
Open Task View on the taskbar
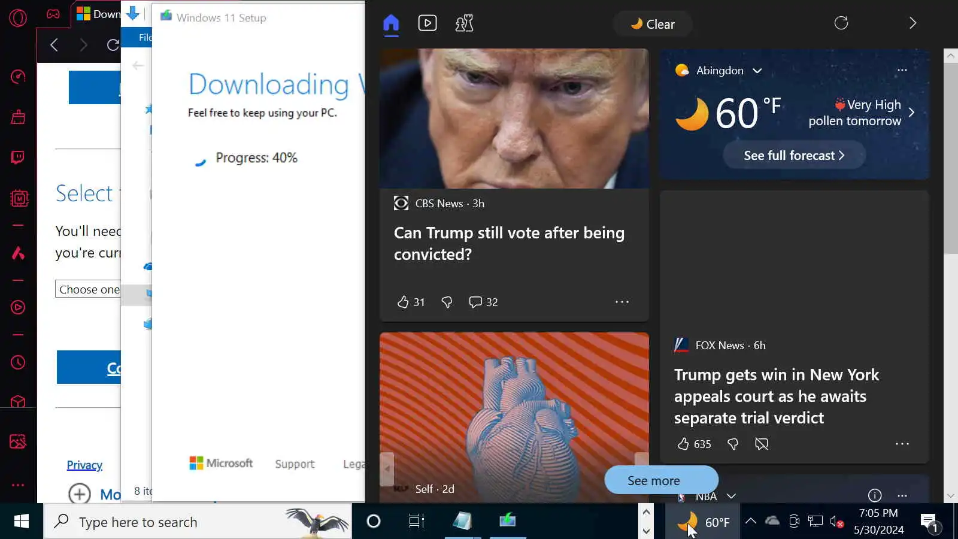(417, 522)
